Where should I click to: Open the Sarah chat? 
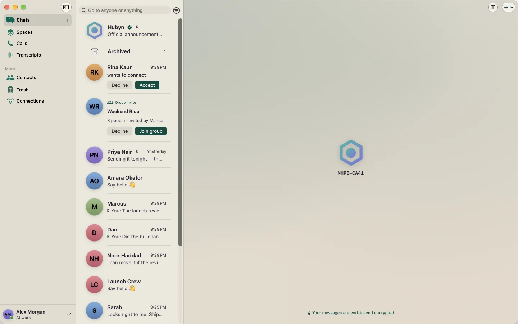click(x=128, y=311)
